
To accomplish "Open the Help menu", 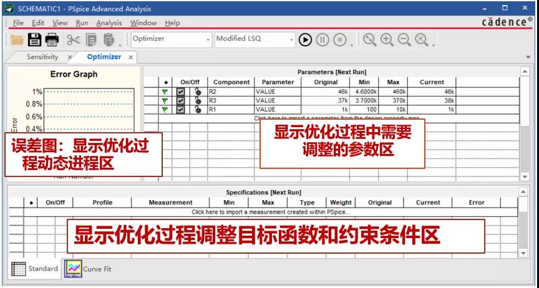I will pos(172,23).
